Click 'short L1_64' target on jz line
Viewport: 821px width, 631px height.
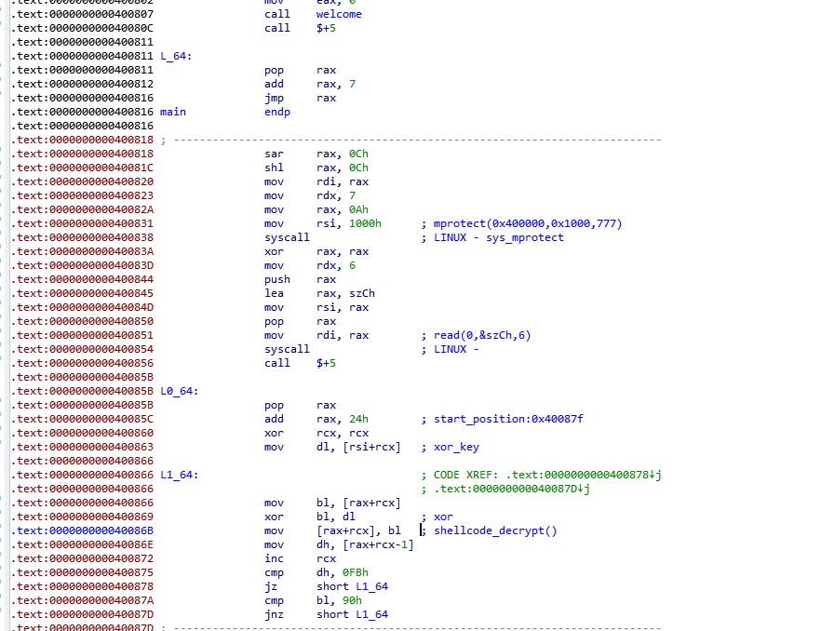[353, 586]
